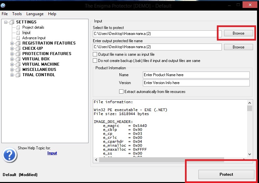
Task: Click the CHECK-UP folder icon
Action: (18, 48)
